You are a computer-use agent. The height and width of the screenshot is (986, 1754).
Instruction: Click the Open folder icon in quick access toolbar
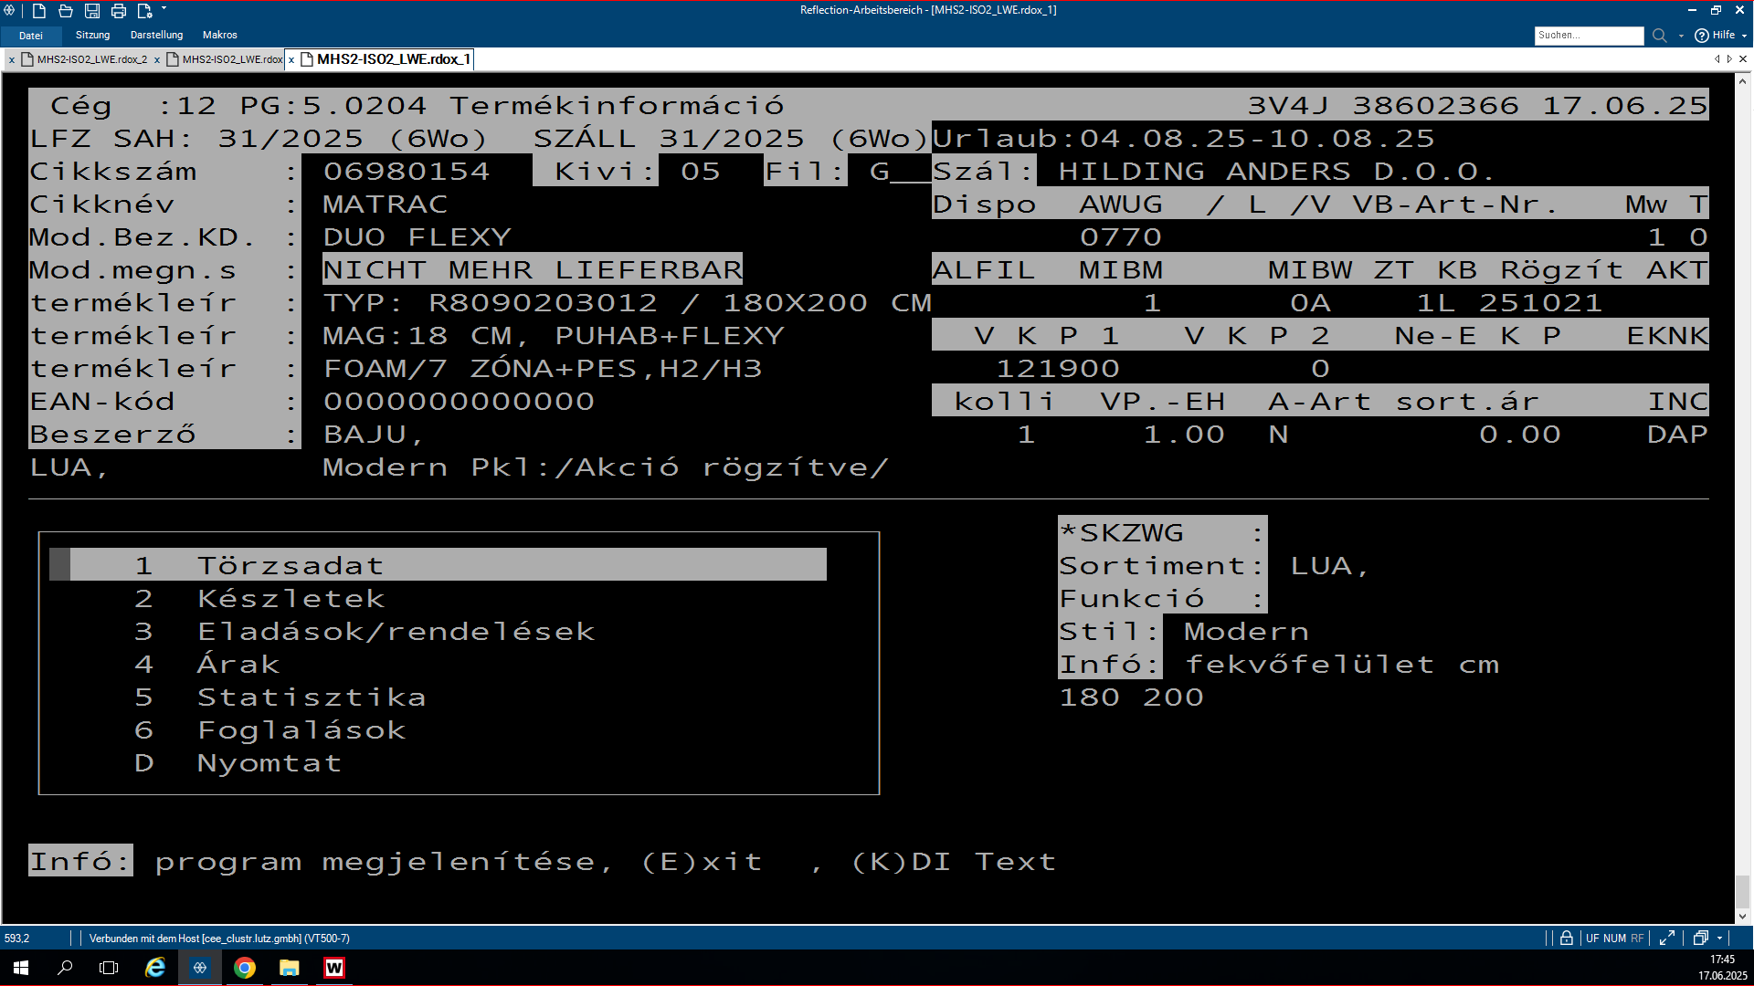66,11
